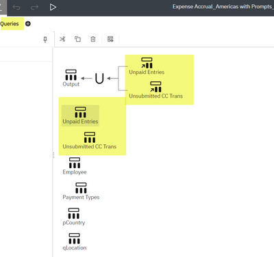Image resolution: width=274 pixels, height=257 pixels.
Task: Click the Employee label text
Action: click(75, 172)
